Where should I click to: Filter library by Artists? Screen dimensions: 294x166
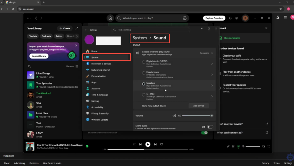59,36
